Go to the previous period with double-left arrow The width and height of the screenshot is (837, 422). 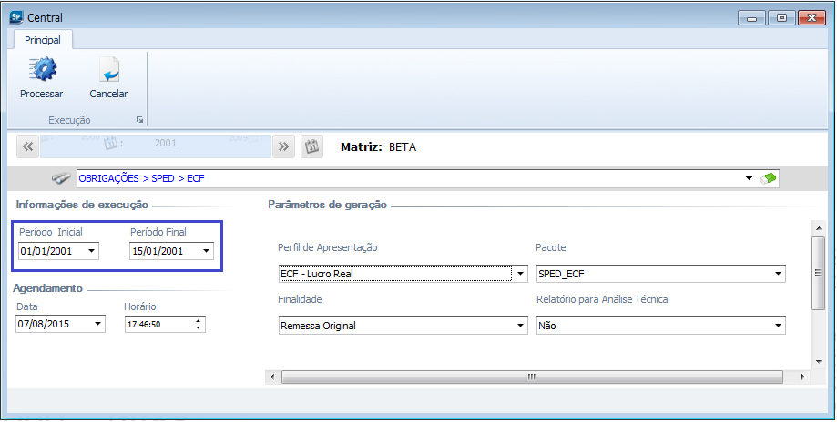click(27, 146)
